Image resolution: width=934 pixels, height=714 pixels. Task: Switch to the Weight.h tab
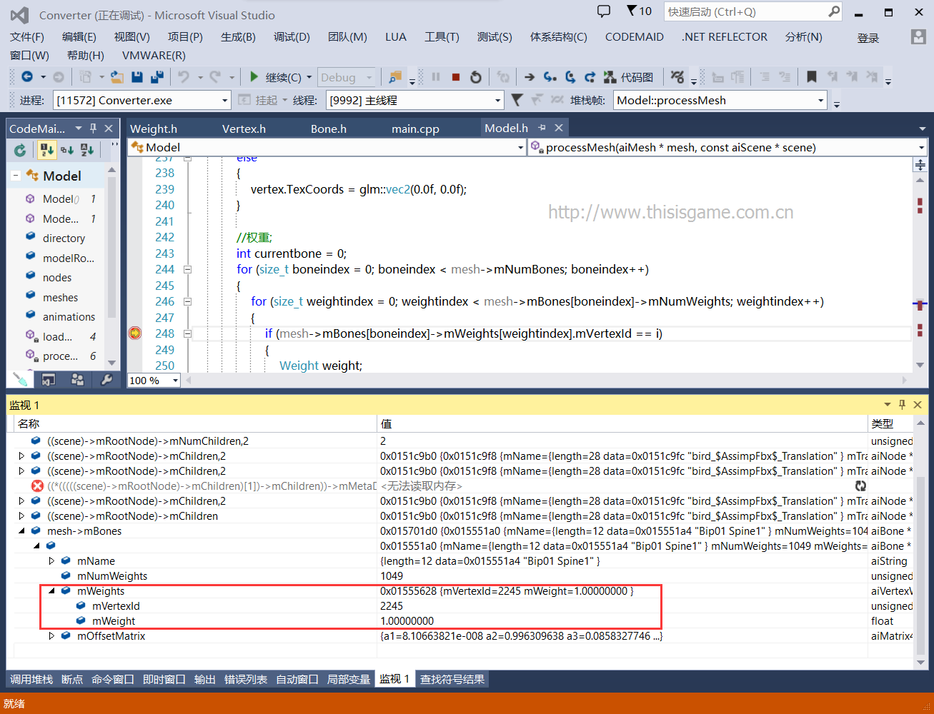(x=154, y=129)
